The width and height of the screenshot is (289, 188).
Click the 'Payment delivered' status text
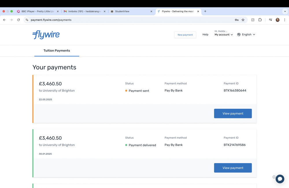point(142,145)
